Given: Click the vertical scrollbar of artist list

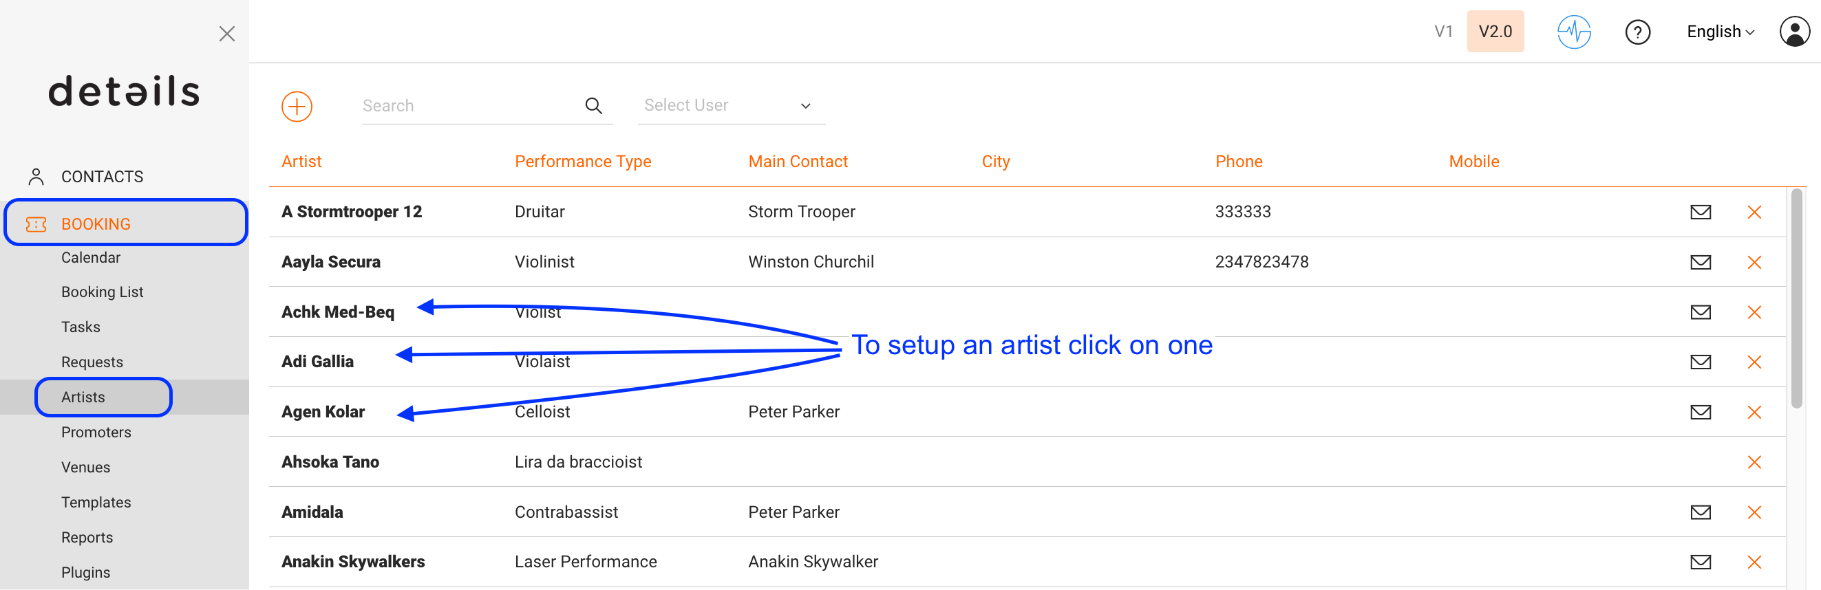Looking at the screenshot, I should point(1796,298).
